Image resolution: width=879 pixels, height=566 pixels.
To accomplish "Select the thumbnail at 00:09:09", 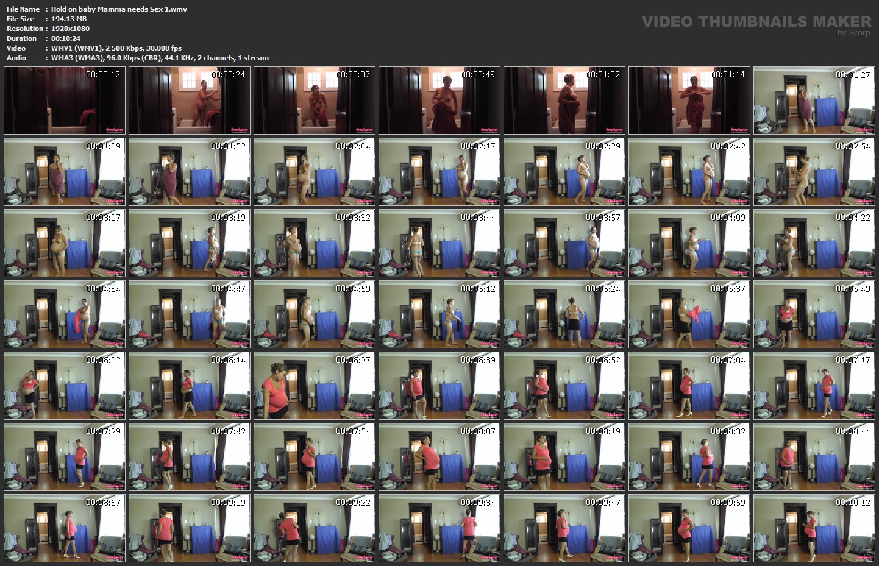I will [190, 528].
